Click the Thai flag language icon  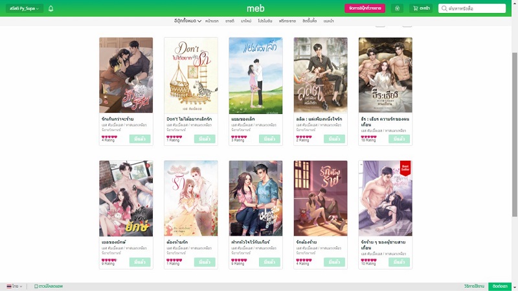(9, 286)
